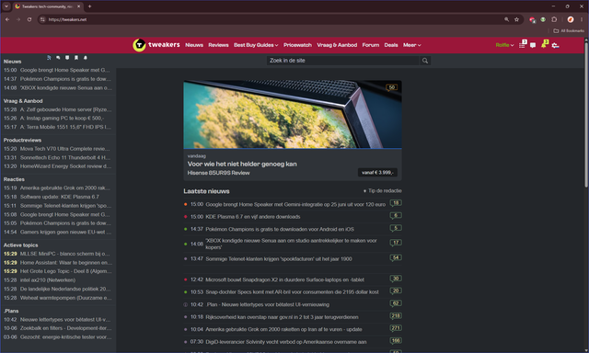This screenshot has height=353, width=589.
Task: Open the MLLSE MiniPC blanco scherm topic
Action: tap(65, 254)
